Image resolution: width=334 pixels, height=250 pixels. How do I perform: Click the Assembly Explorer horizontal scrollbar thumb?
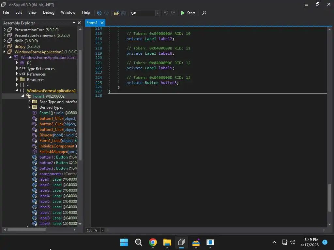tap(26, 229)
